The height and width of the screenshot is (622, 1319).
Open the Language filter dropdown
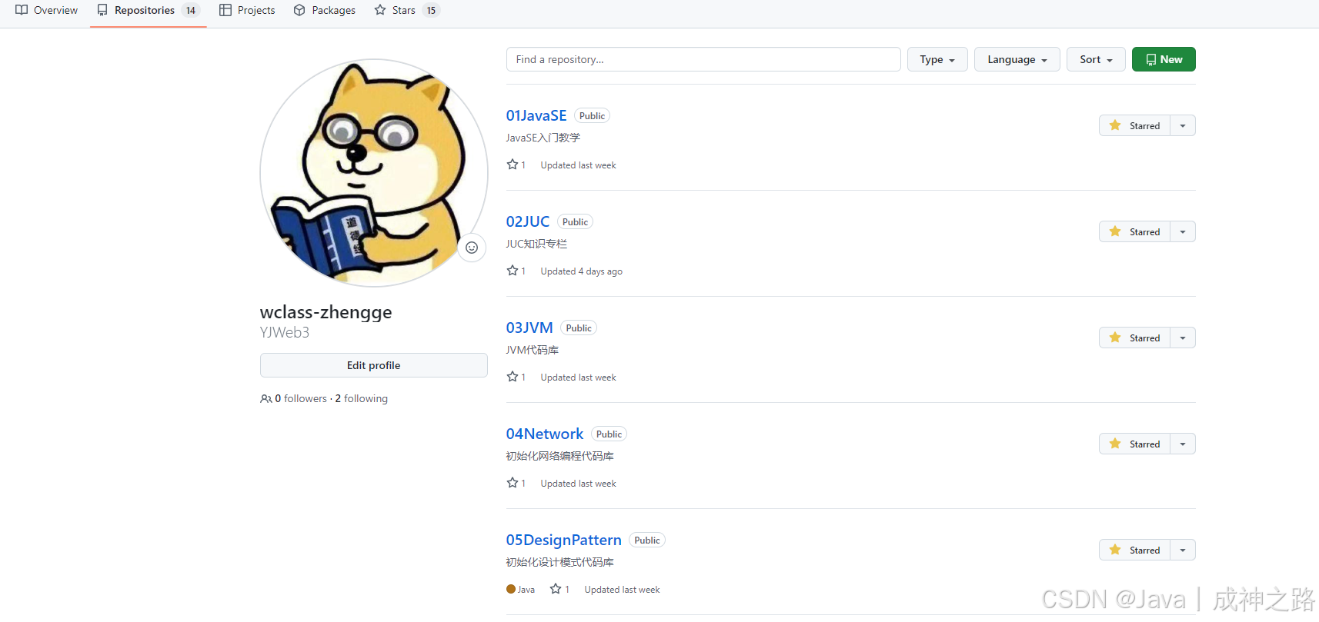coord(1017,59)
